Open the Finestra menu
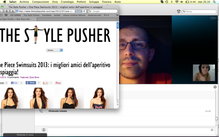The width and height of the screenshot is (219, 137). 107,2
